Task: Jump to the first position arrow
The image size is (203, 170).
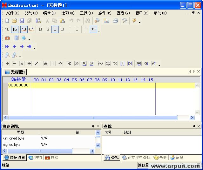Action: point(7,46)
